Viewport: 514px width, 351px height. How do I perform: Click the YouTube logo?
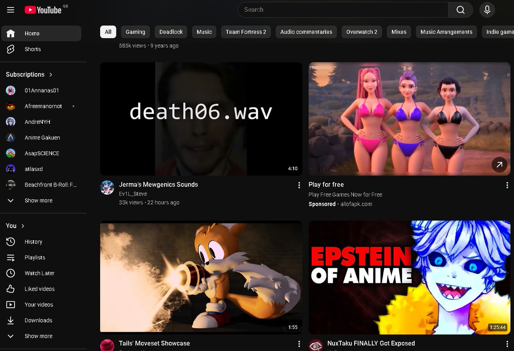tap(43, 10)
